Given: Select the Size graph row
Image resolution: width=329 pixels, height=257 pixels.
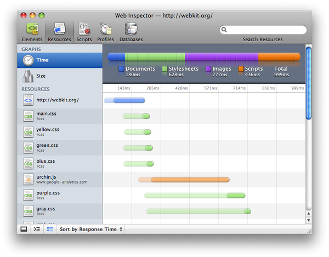Looking at the screenshot, I should (60, 76).
